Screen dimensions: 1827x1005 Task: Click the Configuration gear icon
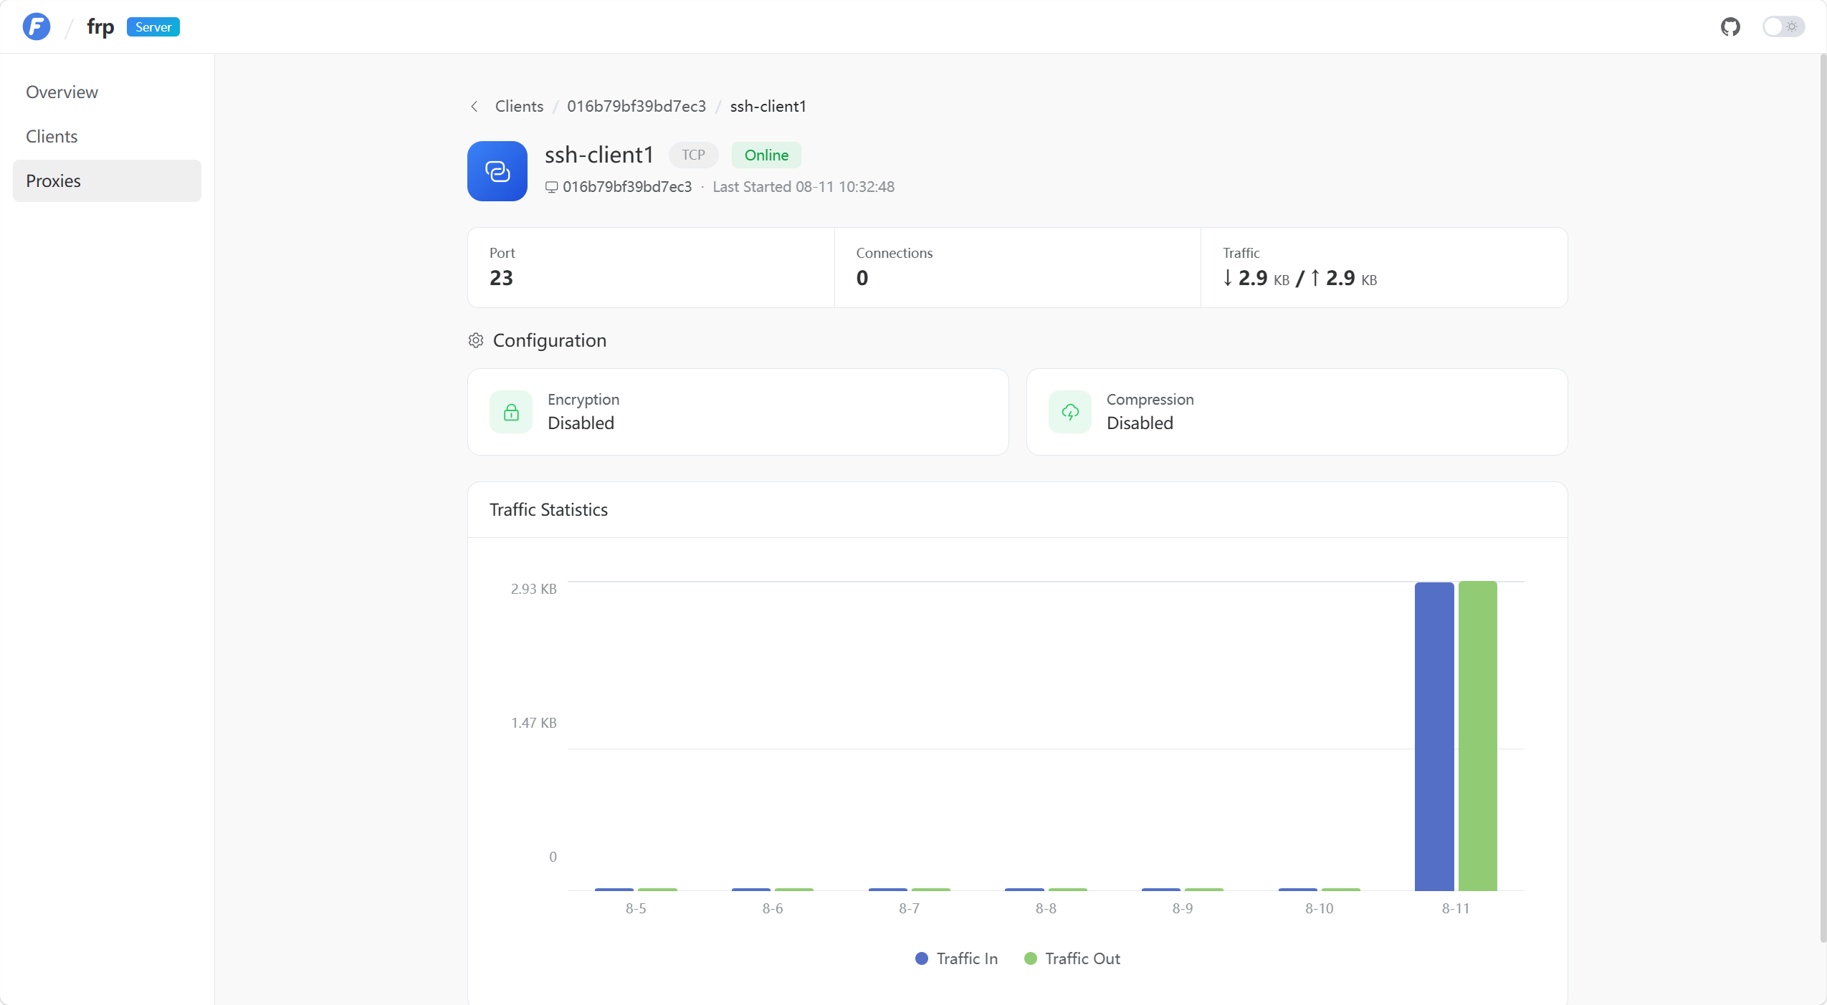(x=476, y=340)
